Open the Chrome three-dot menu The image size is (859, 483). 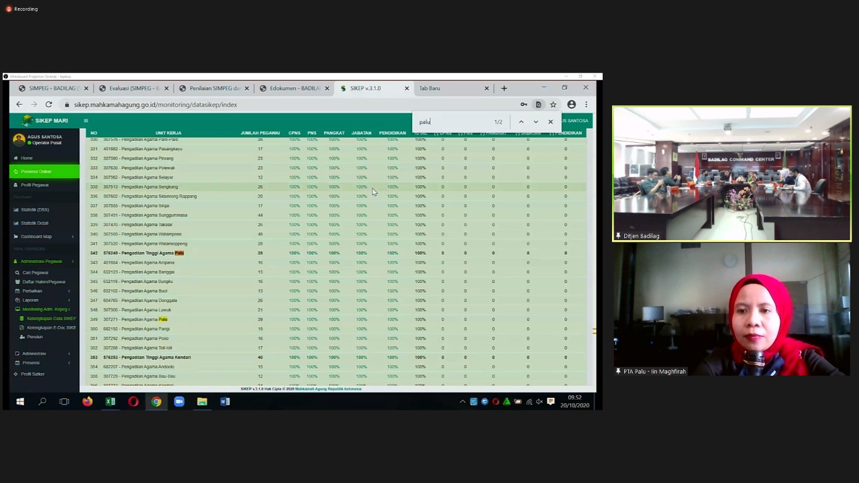pyautogui.click(x=586, y=105)
